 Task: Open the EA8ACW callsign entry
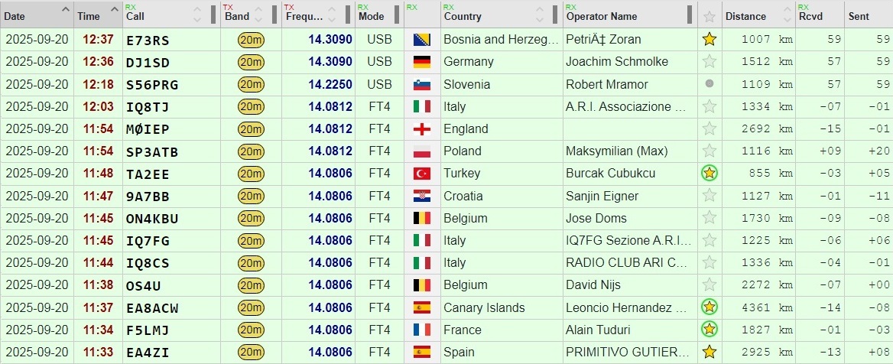click(152, 308)
